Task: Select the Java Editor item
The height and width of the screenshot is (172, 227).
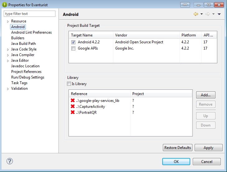Action: (x=20, y=60)
